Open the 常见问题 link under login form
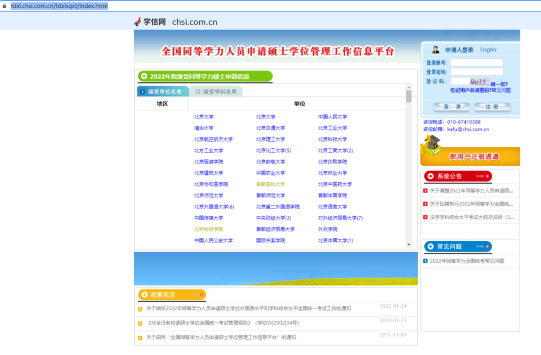Image resolution: width=541 pixels, height=355 pixels. pyautogui.click(x=501, y=90)
